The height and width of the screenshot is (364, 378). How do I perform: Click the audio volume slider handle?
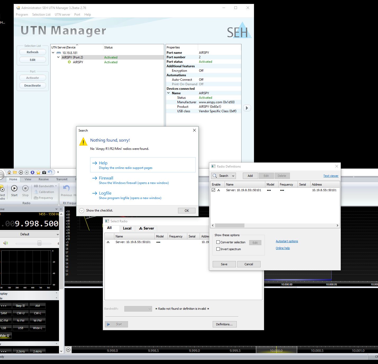[39, 243]
